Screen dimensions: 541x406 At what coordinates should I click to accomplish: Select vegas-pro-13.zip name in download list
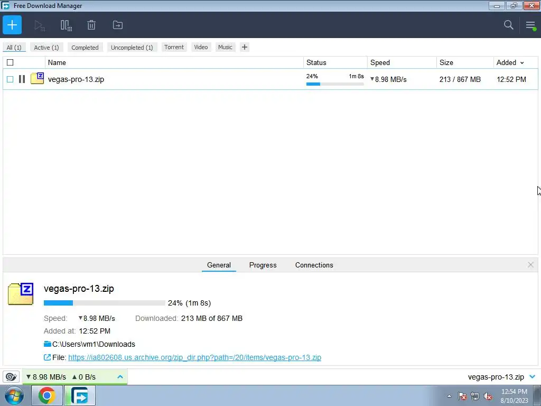tap(76, 79)
